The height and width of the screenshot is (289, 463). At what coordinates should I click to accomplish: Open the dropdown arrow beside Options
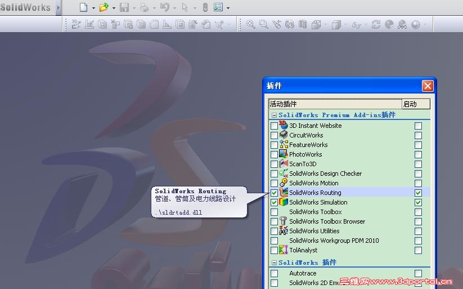[x=228, y=8]
